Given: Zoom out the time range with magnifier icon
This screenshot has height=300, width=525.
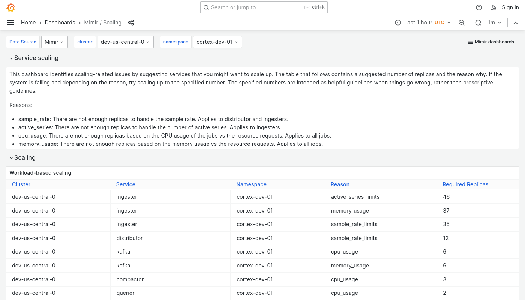Looking at the screenshot, I should pos(462,22).
